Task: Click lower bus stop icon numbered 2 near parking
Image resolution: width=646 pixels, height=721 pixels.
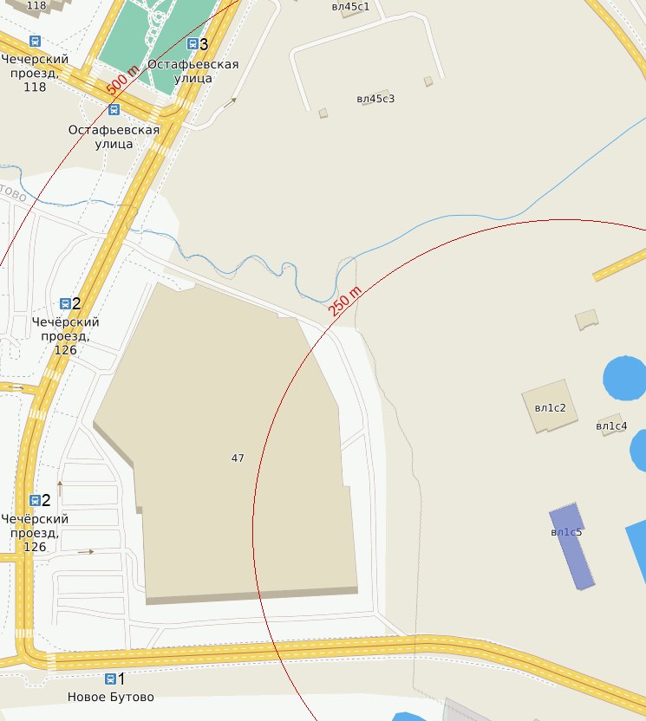Action: click(35, 500)
